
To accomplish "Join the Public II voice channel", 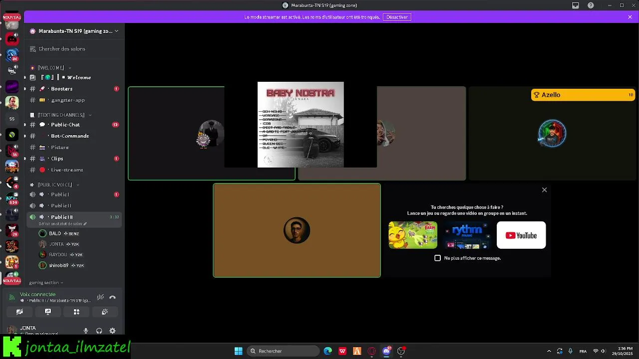I will tap(74, 206).
